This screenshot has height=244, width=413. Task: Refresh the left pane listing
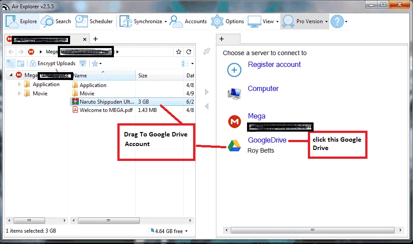pyautogui.click(x=189, y=52)
